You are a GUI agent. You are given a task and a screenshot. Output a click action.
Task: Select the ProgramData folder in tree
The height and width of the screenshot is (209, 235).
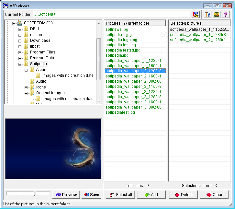(x=42, y=58)
